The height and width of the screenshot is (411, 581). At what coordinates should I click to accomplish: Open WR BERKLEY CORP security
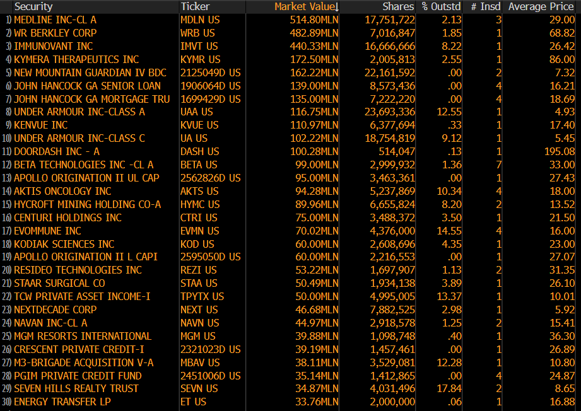click(x=56, y=33)
